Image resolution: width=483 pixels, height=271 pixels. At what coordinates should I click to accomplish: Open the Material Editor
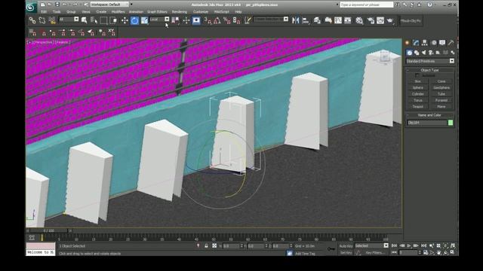[359, 20]
